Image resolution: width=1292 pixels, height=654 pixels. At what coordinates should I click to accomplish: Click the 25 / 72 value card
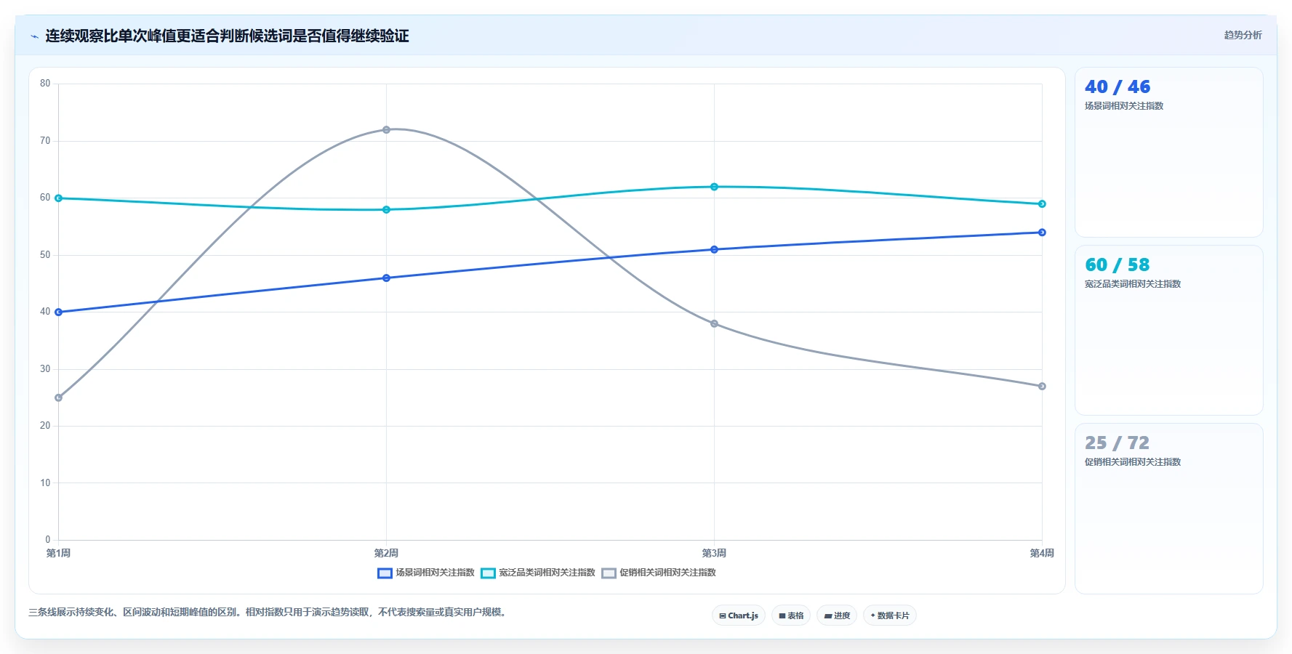tap(1168, 509)
